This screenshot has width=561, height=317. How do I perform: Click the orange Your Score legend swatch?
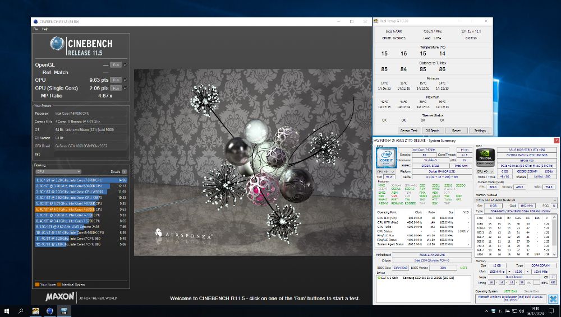(x=37, y=285)
